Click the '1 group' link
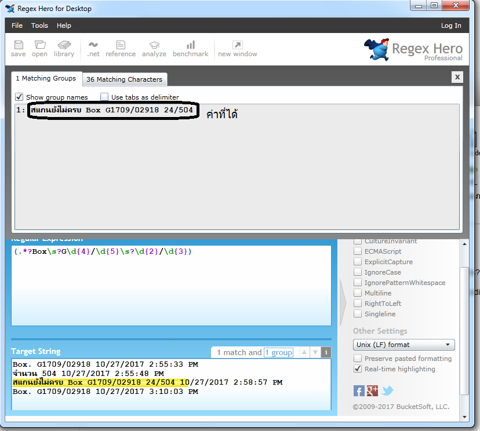Image resolution: width=480 pixels, height=431 pixels. coord(279,352)
